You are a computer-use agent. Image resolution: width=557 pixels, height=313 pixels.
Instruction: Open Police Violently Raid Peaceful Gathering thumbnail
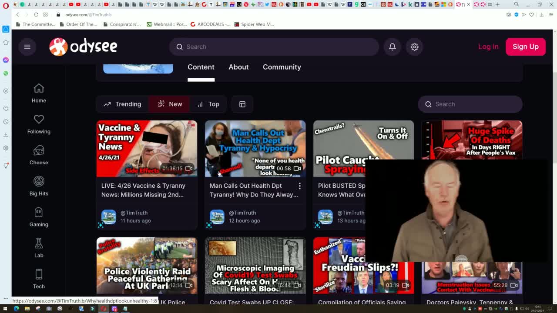(x=147, y=266)
